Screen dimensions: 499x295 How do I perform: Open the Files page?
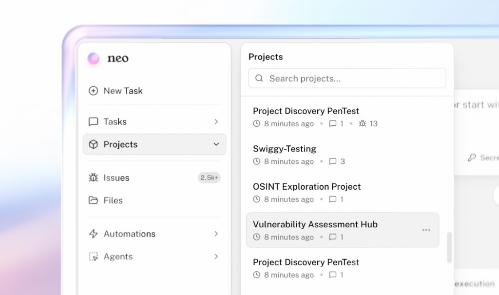tap(154, 200)
